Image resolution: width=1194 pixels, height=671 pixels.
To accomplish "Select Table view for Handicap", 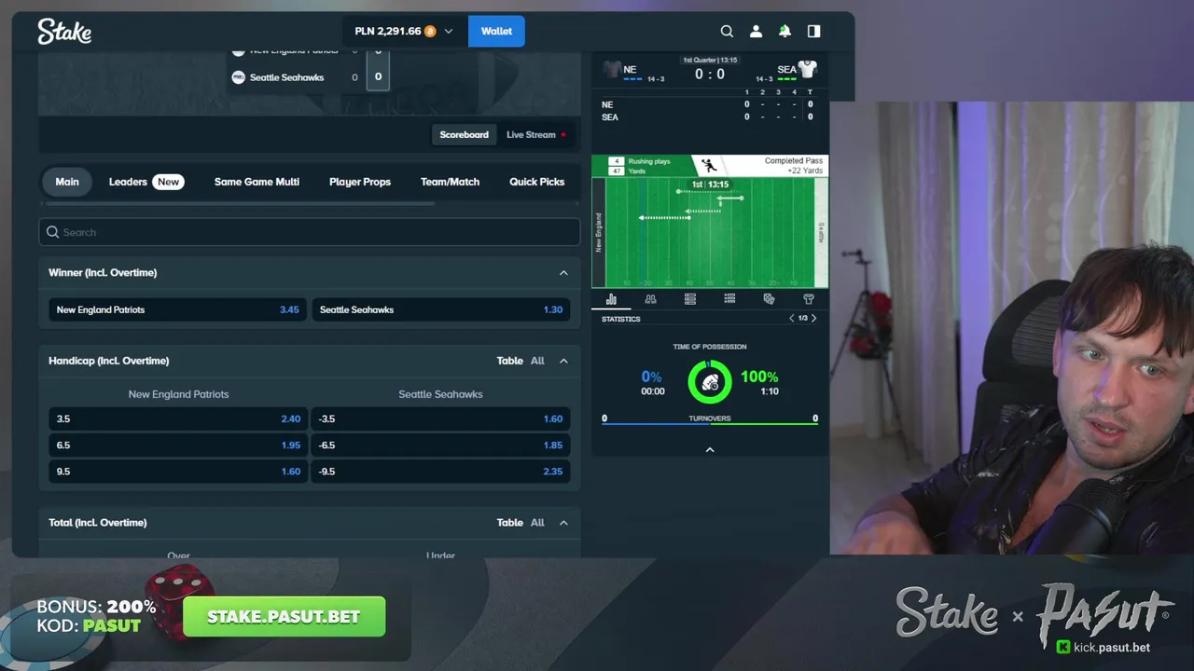I will [x=509, y=361].
